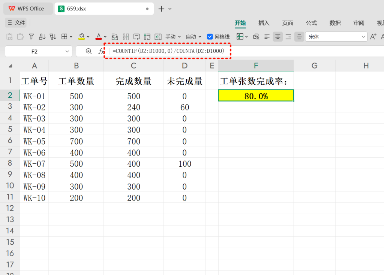
Task: Click the clear format icon with x
Action: coord(256,37)
